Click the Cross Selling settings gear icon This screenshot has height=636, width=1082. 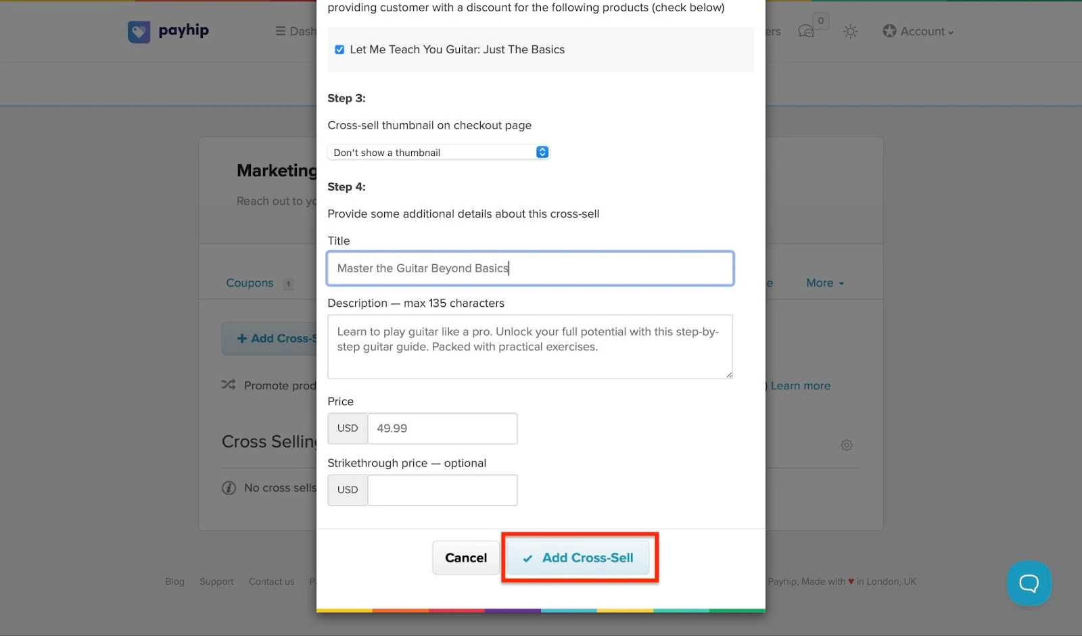click(x=847, y=445)
